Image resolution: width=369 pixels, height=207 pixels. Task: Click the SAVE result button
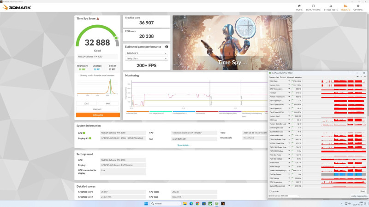tap(108, 103)
